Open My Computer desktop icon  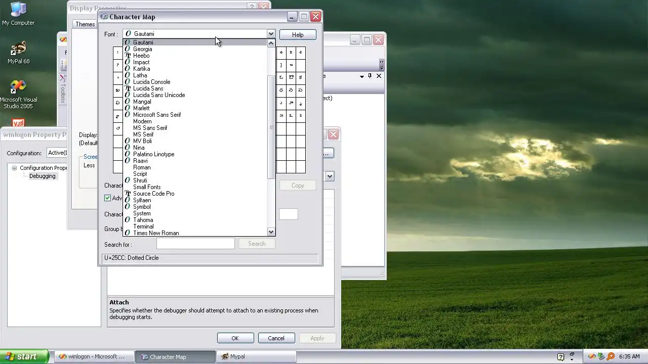click(18, 14)
